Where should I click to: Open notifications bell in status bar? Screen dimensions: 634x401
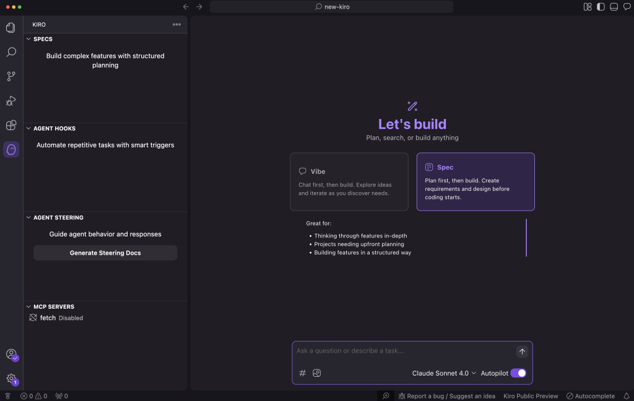pos(627,396)
